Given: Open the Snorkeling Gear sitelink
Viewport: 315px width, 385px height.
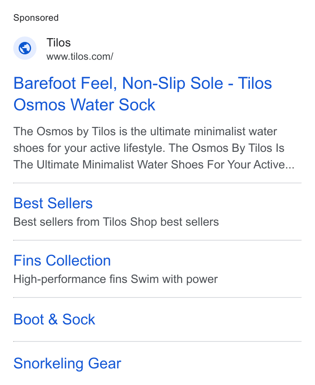Looking at the screenshot, I should (67, 363).
